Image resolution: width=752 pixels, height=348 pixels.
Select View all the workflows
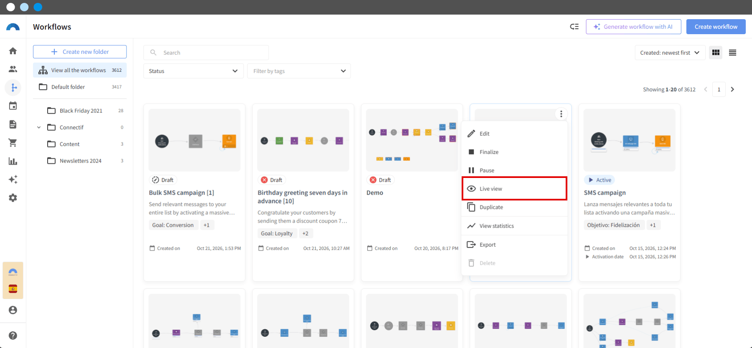tap(80, 70)
